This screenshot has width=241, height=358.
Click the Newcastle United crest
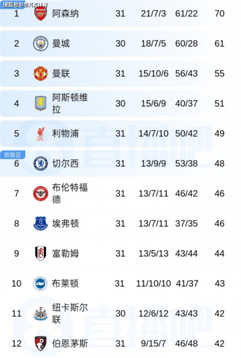[x=41, y=313]
